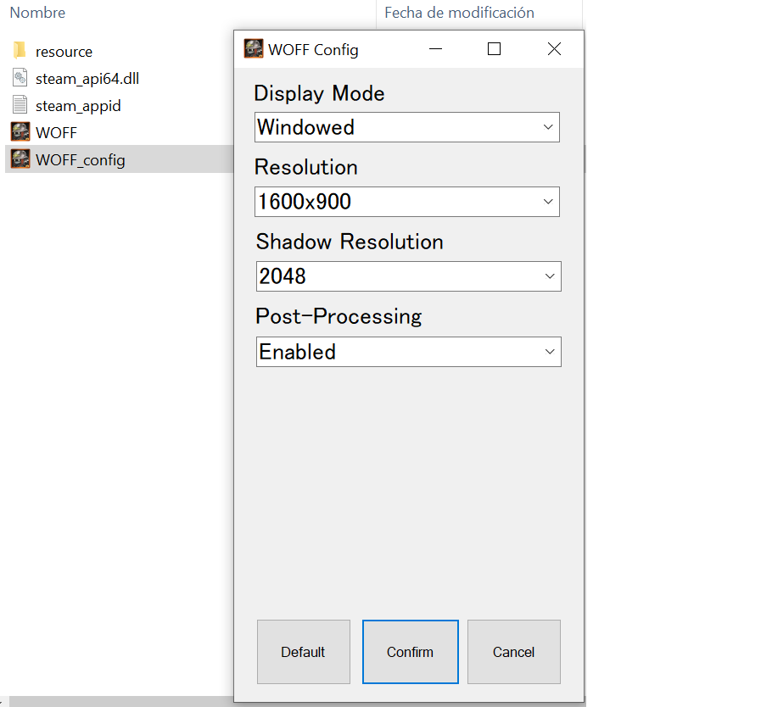Click the WOFF_config application icon
The width and height of the screenshot is (761, 707).
point(20,159)
